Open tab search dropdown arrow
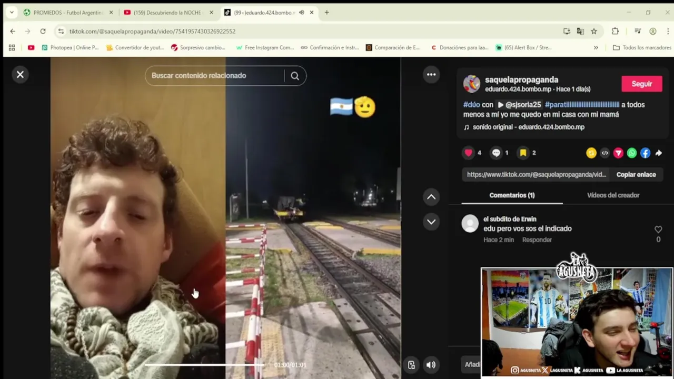This screenshot has width=674, height=379. pos(12,13)
